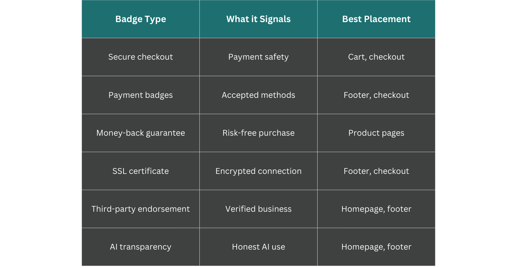
Task: Select the SSL certificate cell
Action: (x=141, y=171)
